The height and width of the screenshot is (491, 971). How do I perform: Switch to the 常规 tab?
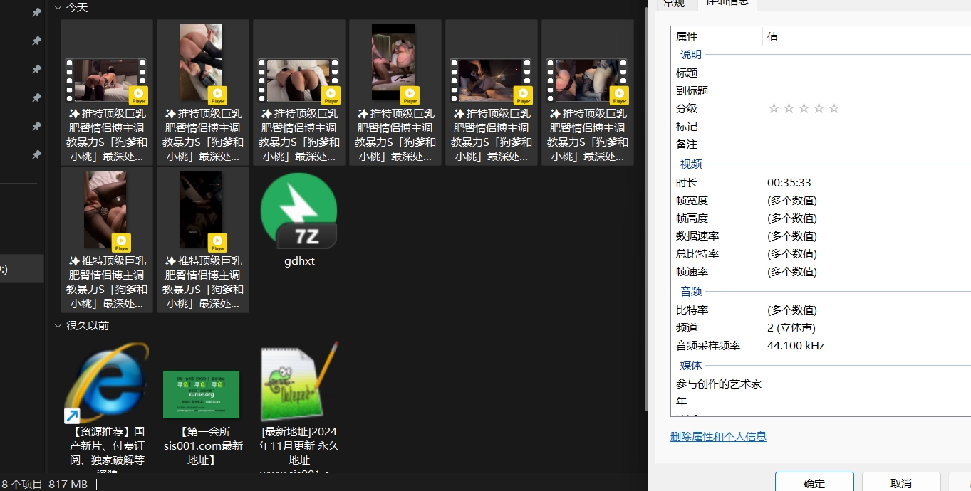coord(674,4)
